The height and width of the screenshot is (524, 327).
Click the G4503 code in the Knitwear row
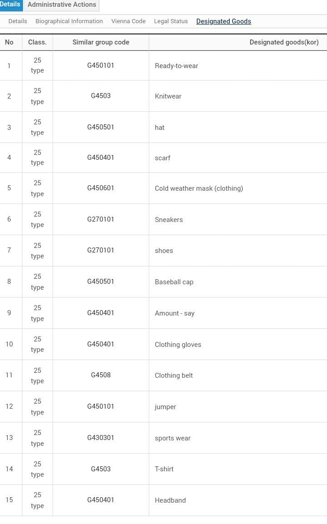click(x=101, y=96)
